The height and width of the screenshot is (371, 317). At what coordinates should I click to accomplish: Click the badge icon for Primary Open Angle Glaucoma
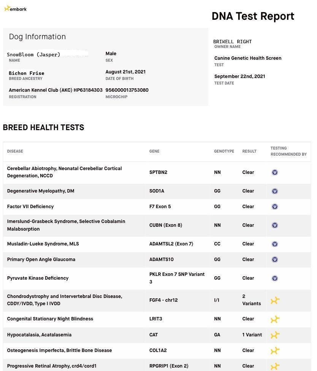coord(275,260)
